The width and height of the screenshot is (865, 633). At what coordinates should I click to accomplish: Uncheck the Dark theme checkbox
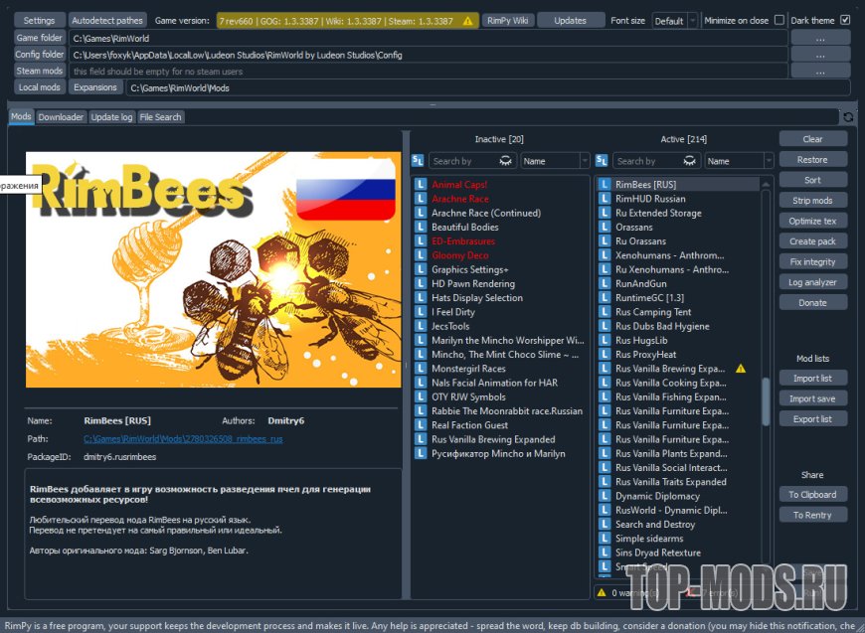pos(845,20)
